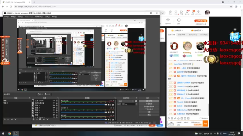Add a new source with plus icon in Sources panel
This screenshot has width=243, height=136.
click(x=33, y=119)
